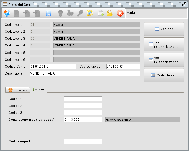Save with the floppy disk icon
This screenshot has width=189, height=151.
[x=48, y=13]
